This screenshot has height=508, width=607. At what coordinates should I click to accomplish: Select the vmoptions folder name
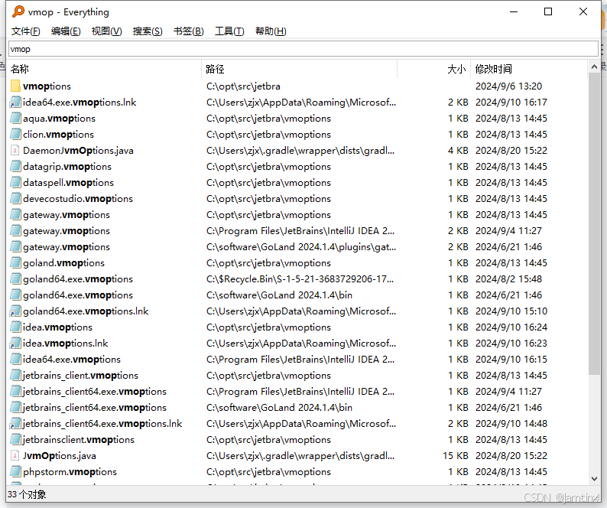47,86
